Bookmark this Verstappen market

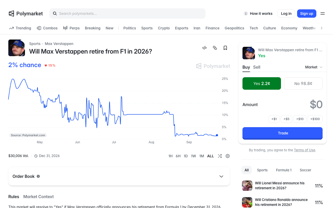coord(225,48)
